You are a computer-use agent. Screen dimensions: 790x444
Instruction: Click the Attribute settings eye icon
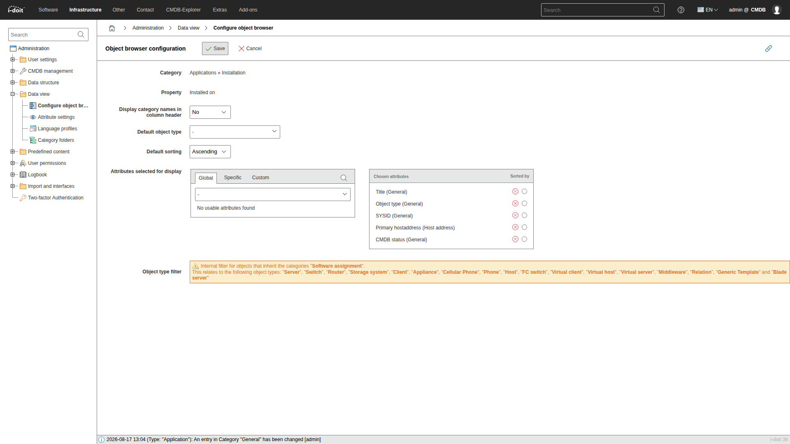33,117
